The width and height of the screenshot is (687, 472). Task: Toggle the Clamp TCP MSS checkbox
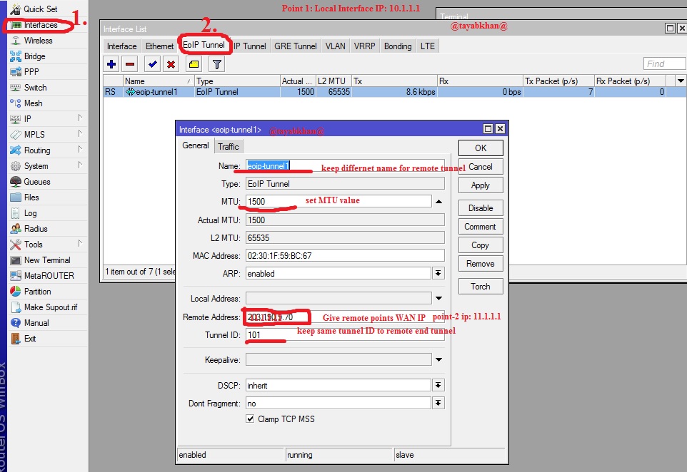(250, 419)
